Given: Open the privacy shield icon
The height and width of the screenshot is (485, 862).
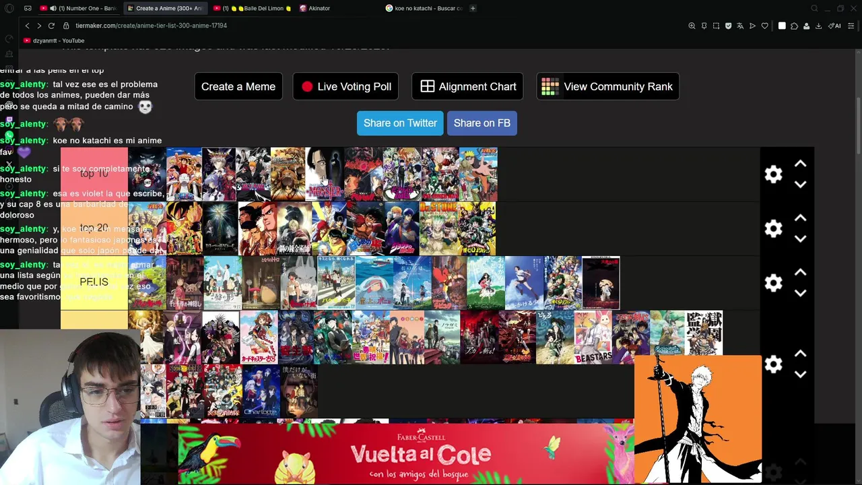Looking at the screenshot, I should pyautogui.click(x=728, y=26).
